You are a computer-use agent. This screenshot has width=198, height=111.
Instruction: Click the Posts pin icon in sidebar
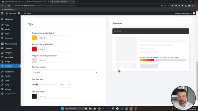pos(2,25)
